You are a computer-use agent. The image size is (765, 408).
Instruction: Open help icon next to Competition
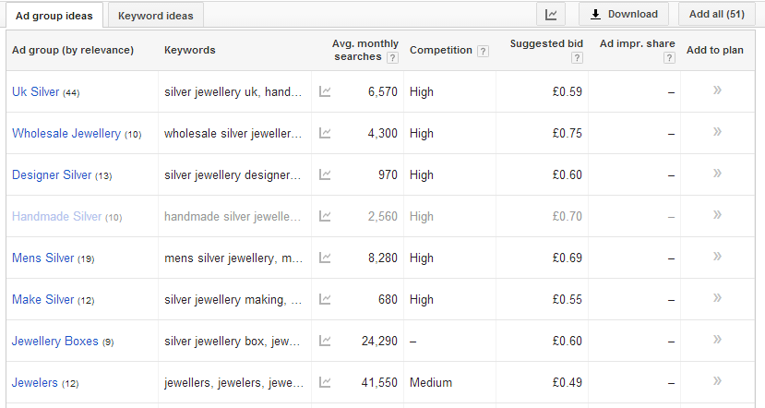coord(483,51)
